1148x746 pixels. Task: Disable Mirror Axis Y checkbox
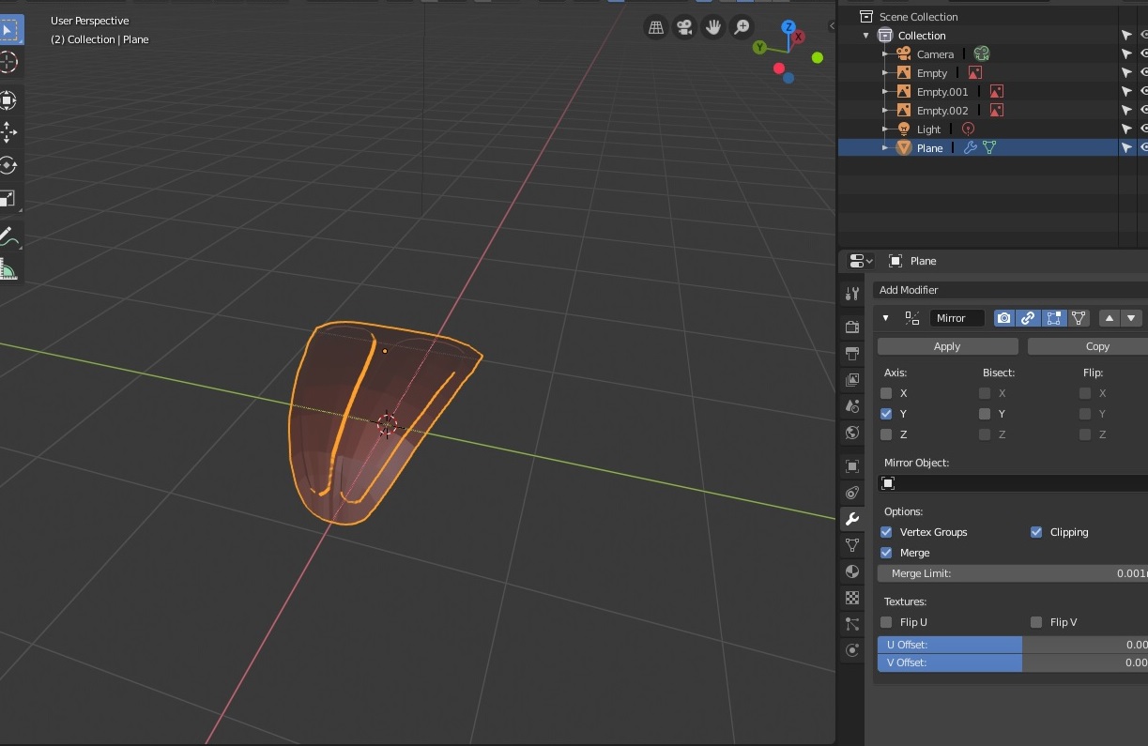click(x=886, y=414)
